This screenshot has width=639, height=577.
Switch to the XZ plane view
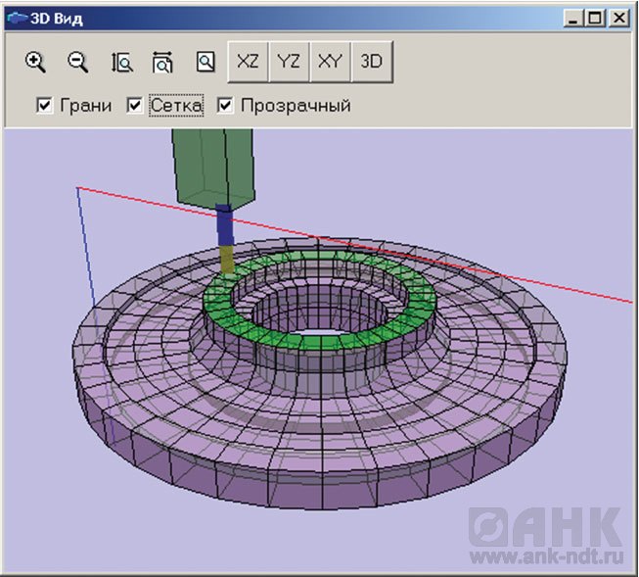click(x=248, y=61)
